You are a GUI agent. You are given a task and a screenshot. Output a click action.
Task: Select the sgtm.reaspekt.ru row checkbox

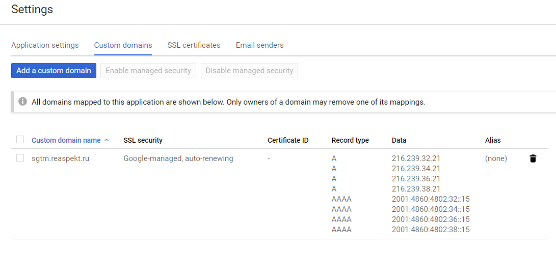point(20,158)
